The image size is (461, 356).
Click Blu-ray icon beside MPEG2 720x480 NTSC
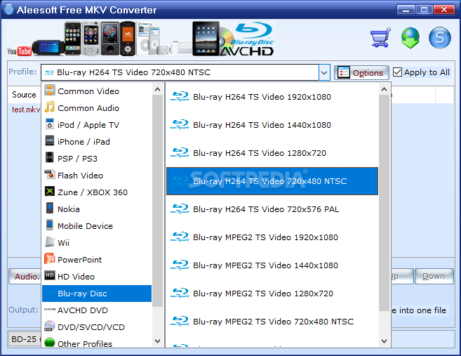coord(180,321)
